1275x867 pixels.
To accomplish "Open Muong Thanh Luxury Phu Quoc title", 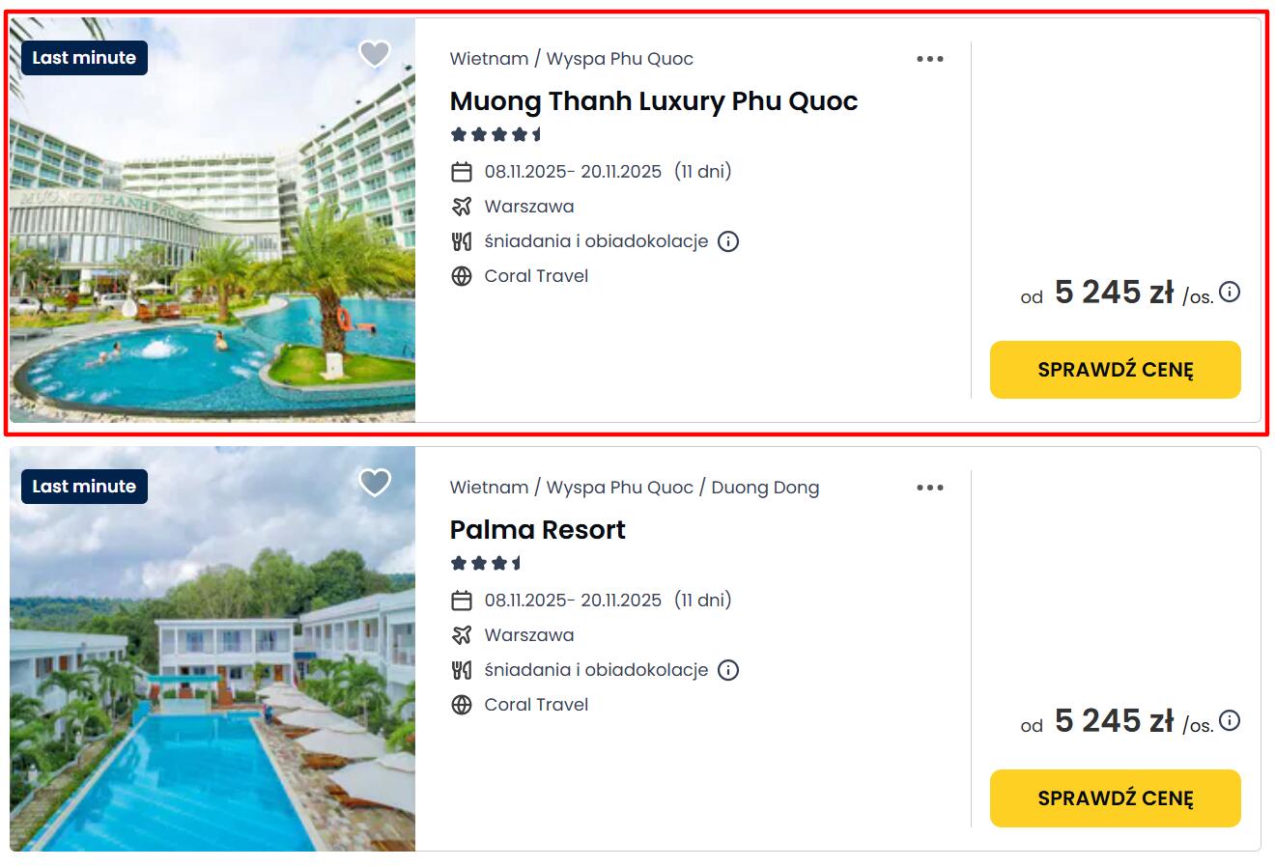I will [653, 101].
